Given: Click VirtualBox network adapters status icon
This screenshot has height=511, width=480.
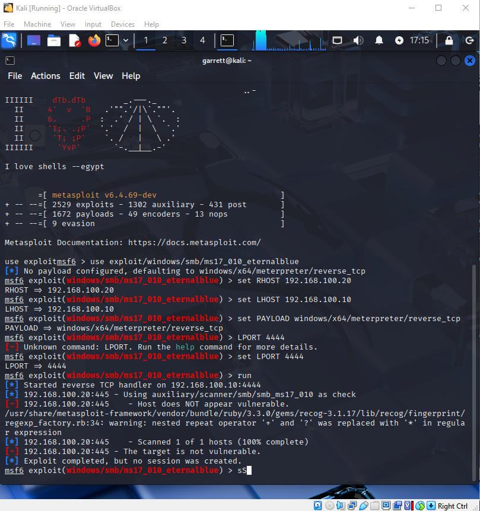Looking at the screenshot, I should click(352, 506).
